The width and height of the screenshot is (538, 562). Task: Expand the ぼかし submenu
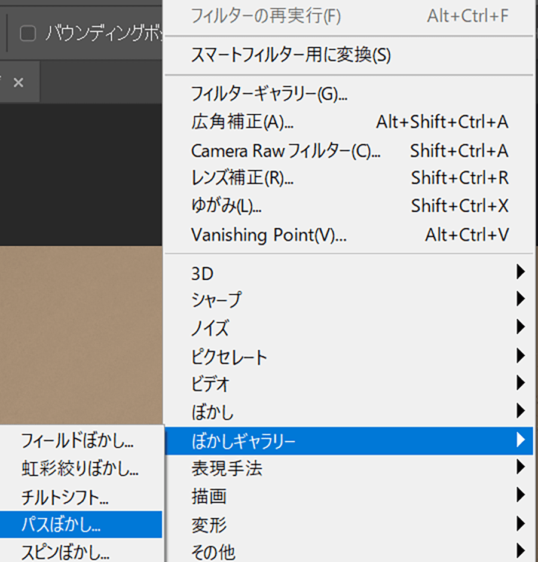[x=349, y=412]
